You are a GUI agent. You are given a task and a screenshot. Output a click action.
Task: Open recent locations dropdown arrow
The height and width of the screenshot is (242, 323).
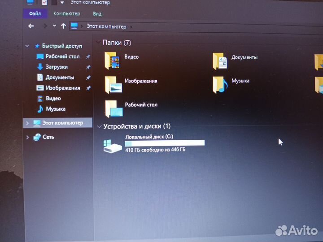54,26
